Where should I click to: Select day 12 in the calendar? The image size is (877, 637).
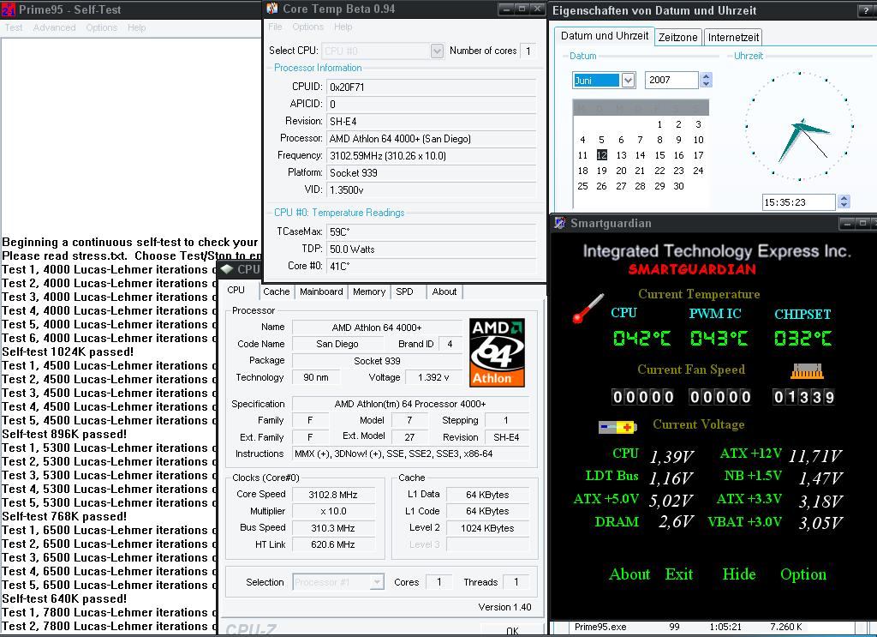602,155
